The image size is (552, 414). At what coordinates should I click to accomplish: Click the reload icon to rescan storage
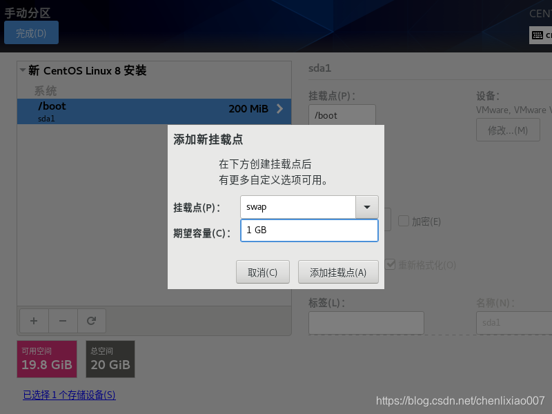[x=91, y=320]
